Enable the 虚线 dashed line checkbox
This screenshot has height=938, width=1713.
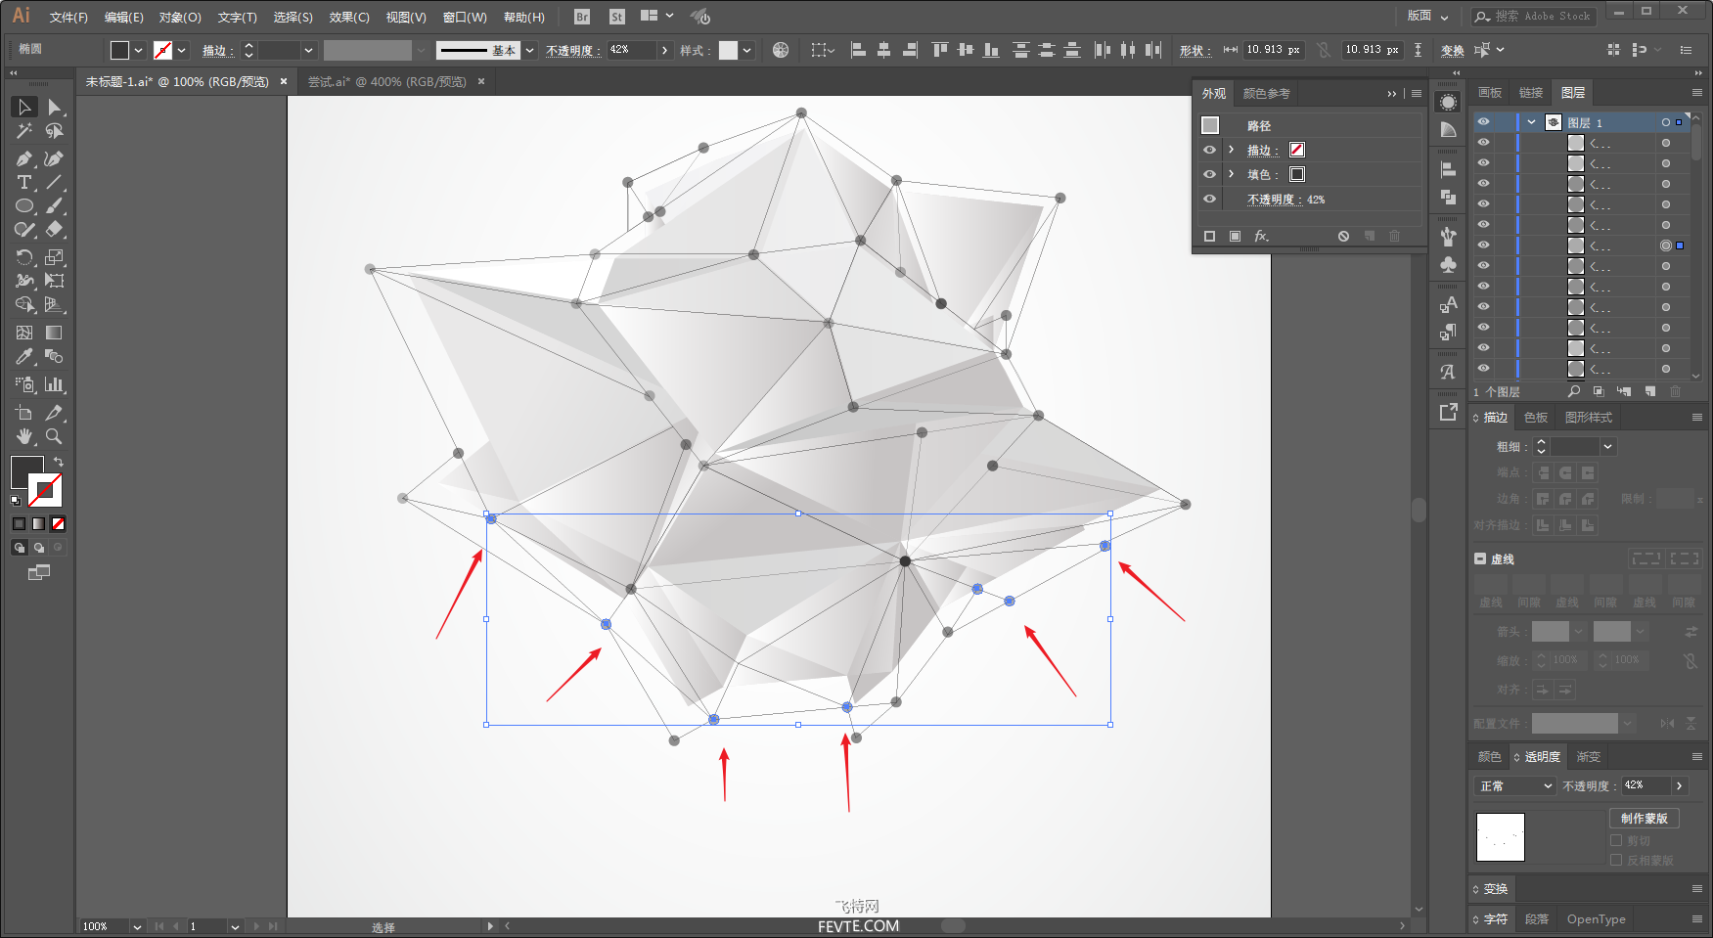tap(1480, 558)
